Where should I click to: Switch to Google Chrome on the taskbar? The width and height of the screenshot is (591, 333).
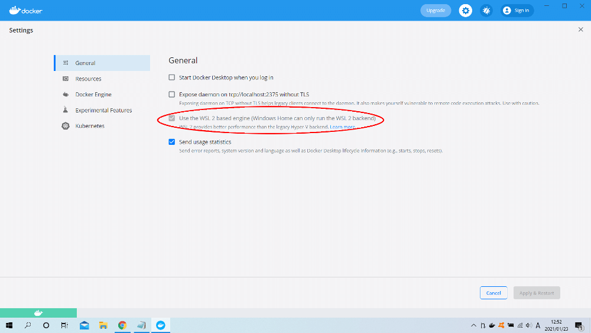[122, 325]
